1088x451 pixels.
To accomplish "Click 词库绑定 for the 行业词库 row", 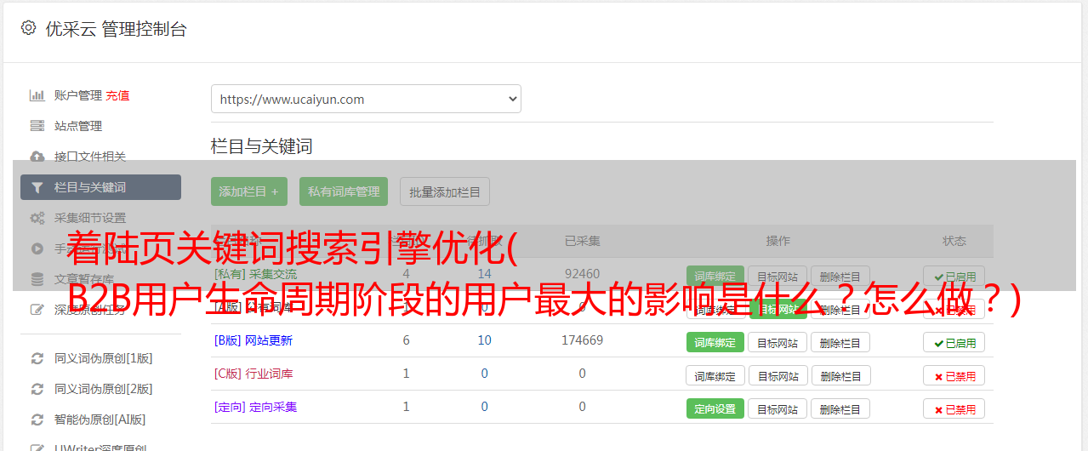I will coord(715,375).
